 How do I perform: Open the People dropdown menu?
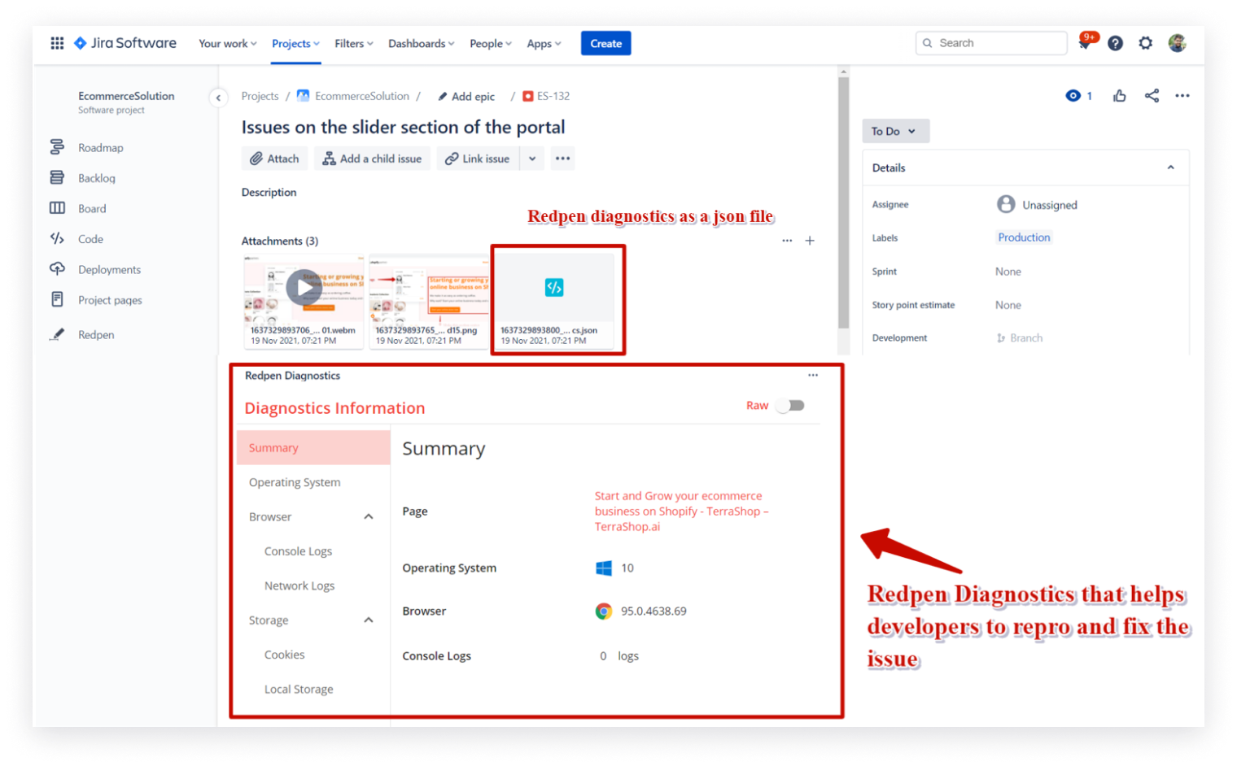click(x=491, y=44)
